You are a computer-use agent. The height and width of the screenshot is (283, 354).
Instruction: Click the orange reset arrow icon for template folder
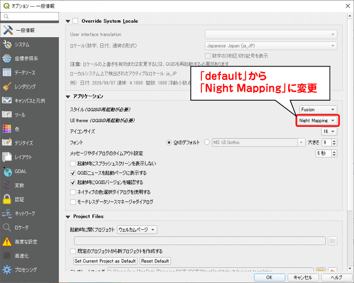point(332,270)
